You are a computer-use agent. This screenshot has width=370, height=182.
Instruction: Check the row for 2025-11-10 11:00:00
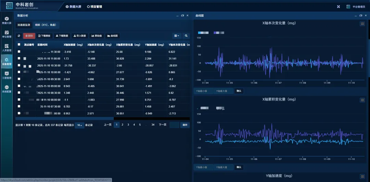click(x=19, y=59)
